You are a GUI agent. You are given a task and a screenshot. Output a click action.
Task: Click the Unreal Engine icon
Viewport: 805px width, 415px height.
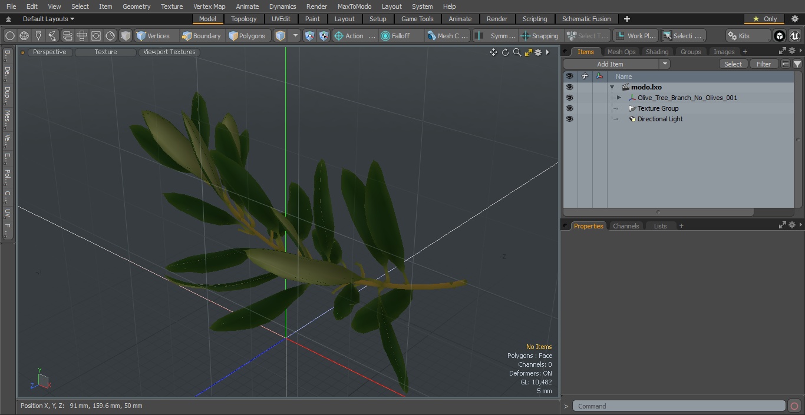pos(795,36)
